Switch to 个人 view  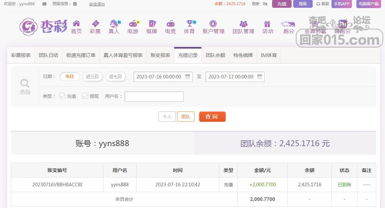coord(167,117)
